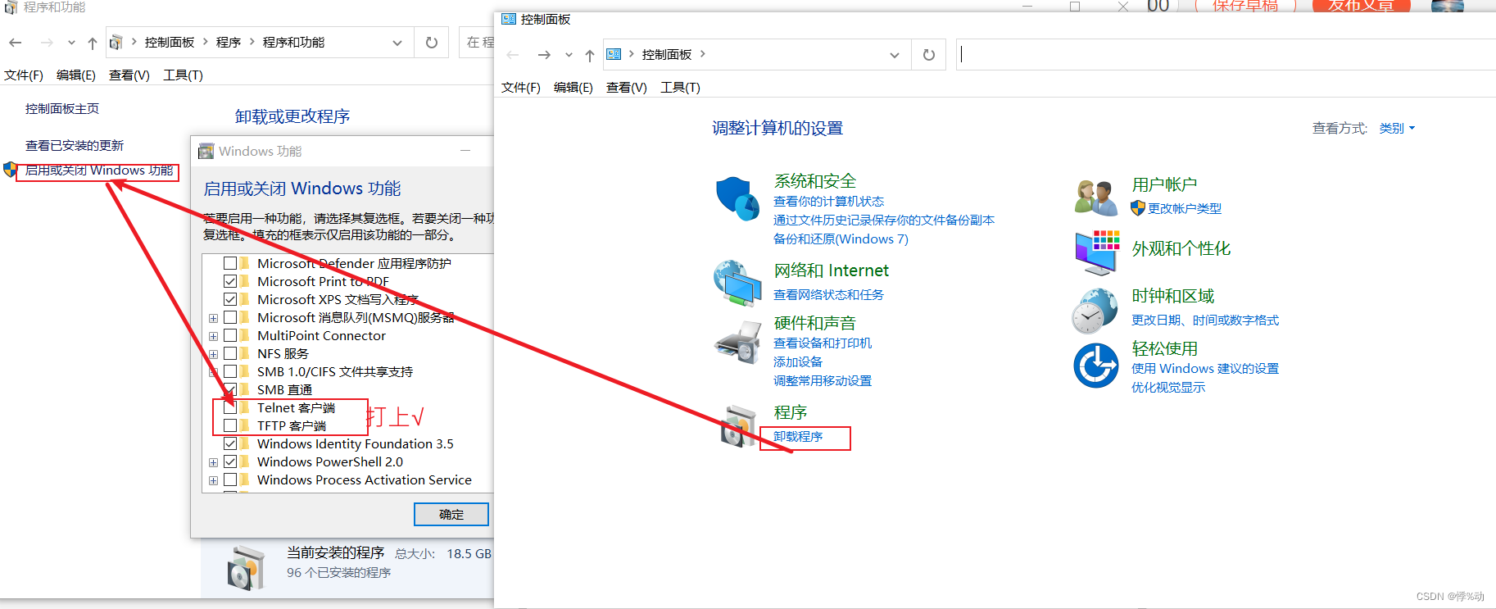
Task: Open Tools menu in Control Panel window
Action: pos(681,87)
